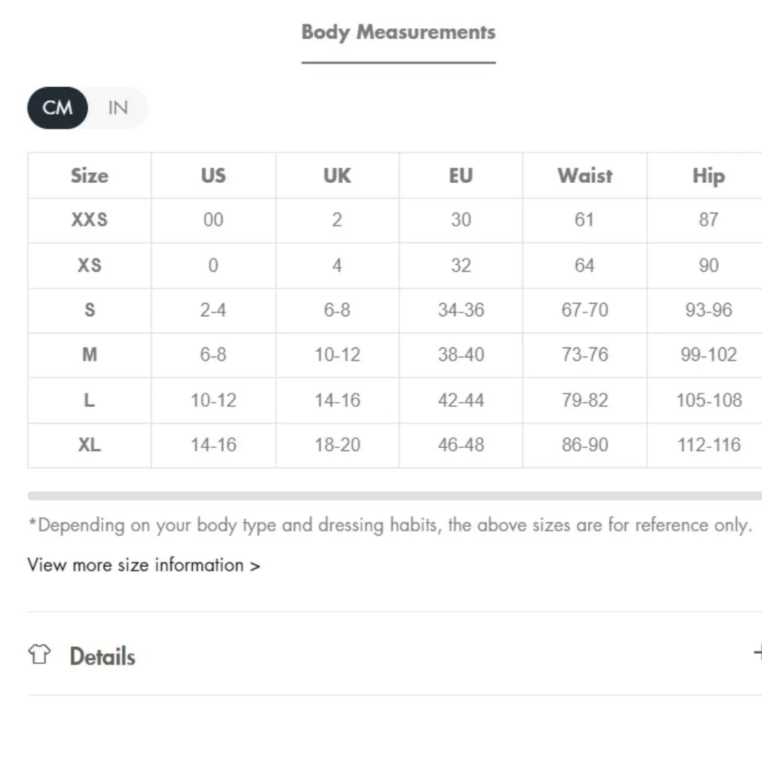Image resolution: width=762 pixels, height=762 pixels.
Task: Select the XXS size row label
Action: tap(89, 220)
